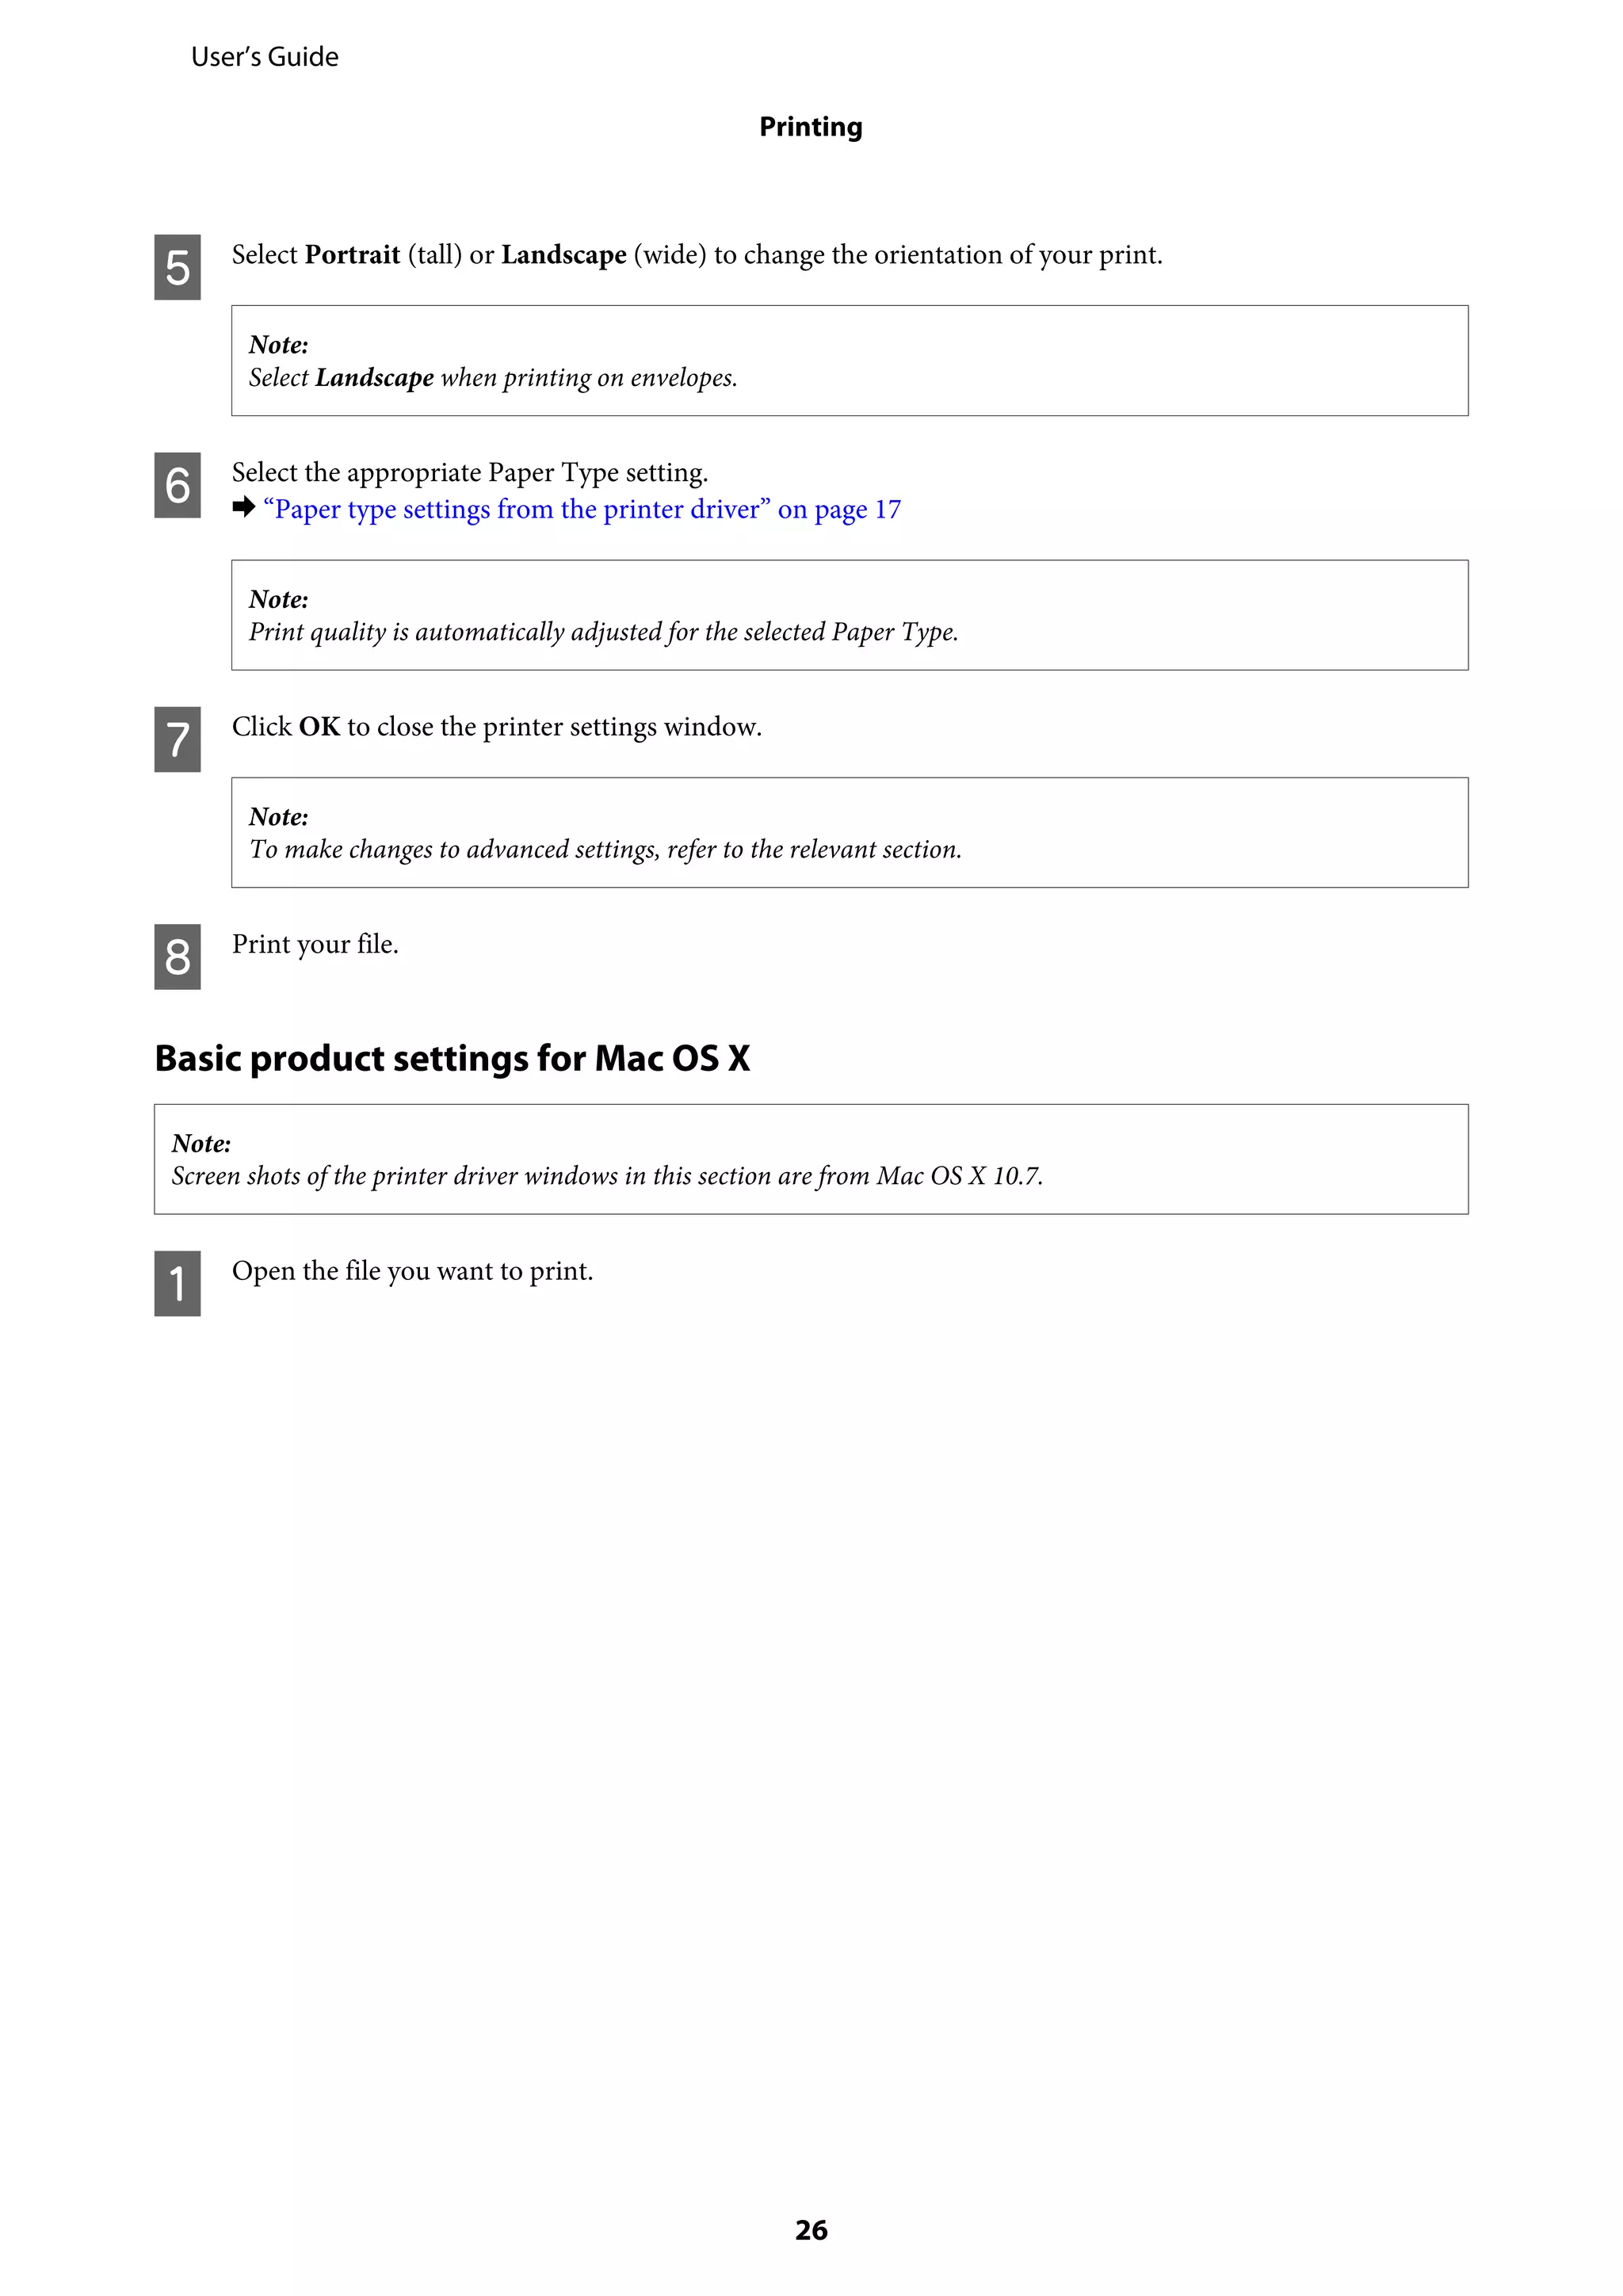Click the step 1 number icon
1623x2296 pixels.
[x=177, y=1283]
